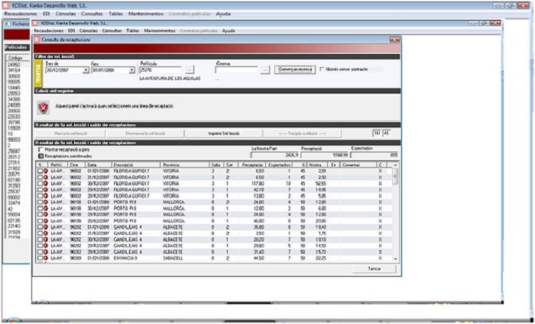The height and width of the screenshot is (324, 535).
Task: Click the Descripció column header
Action: (x=136, y=165)
